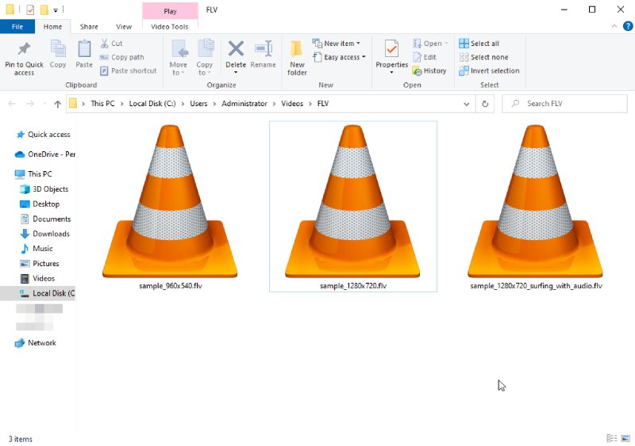The height and width of the screenshot is (446, 635).
Task: Open Pictures in sidebar
Action: [x=39, y=263]
